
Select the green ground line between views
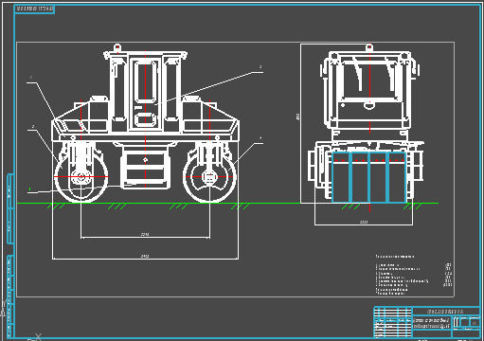(x=227, y=204)
